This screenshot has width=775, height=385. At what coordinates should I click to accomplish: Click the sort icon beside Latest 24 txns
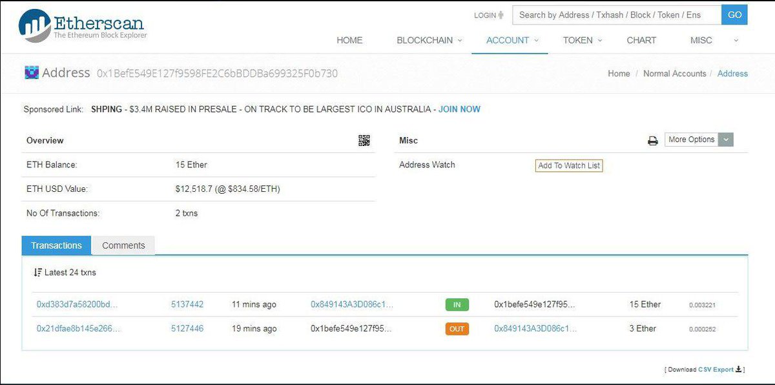click(x=37, y=273)
